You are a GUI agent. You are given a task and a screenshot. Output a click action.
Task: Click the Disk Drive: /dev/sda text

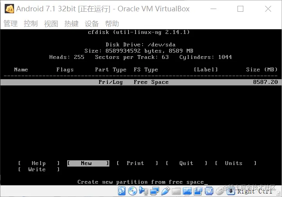(141, 44)
